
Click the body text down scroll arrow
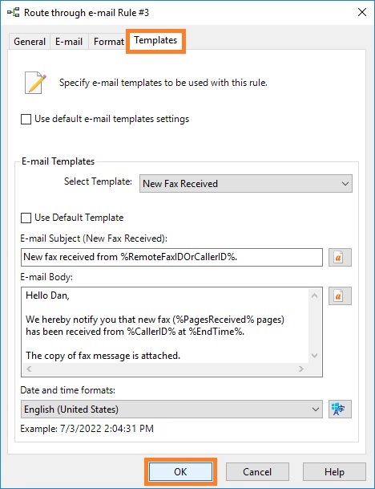(315, 356)
